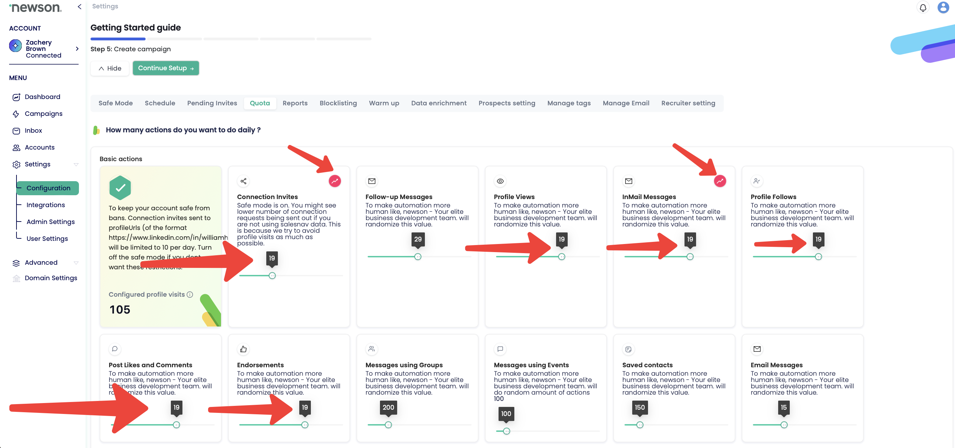The image size is (955, 448).
Task: Hide the Getting Started guide
Action: tap(110, 68)
